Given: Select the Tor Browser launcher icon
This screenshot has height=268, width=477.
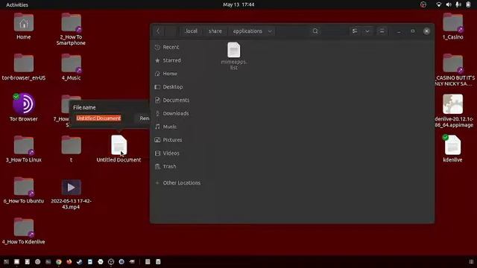Looking at the screenshot, I should pyautogui.click(x=24, y=107).
